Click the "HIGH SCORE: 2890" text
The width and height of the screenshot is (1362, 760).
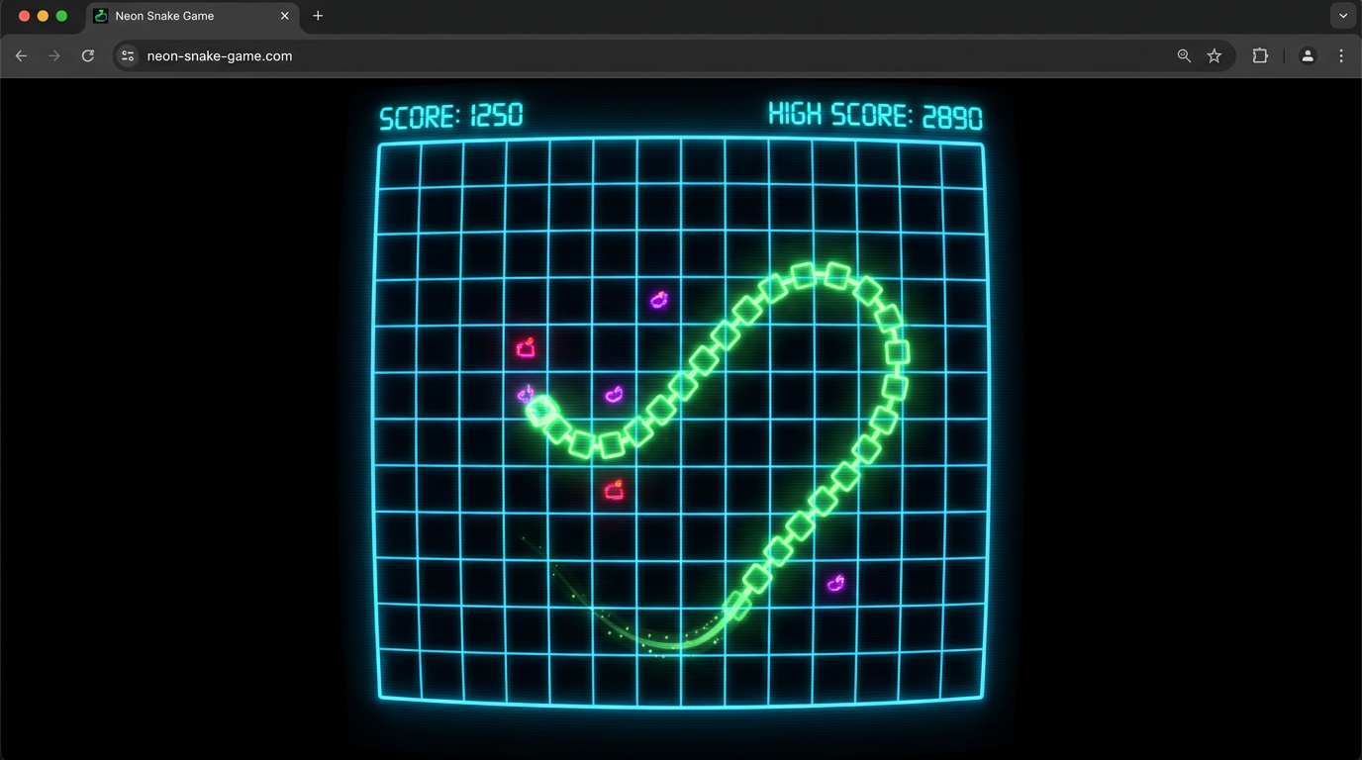coord(876,117)
